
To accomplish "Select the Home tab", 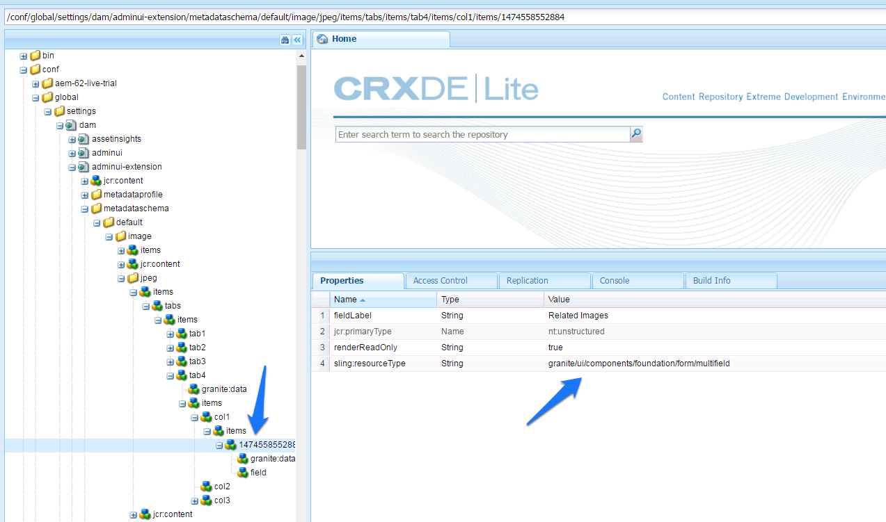I will 381,39.
